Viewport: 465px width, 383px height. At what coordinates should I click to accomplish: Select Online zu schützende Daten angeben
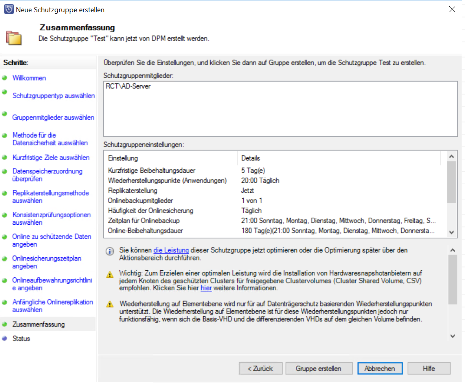(x=52, y=240)
